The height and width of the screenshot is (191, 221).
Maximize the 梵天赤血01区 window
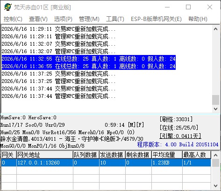pos(188,7)
